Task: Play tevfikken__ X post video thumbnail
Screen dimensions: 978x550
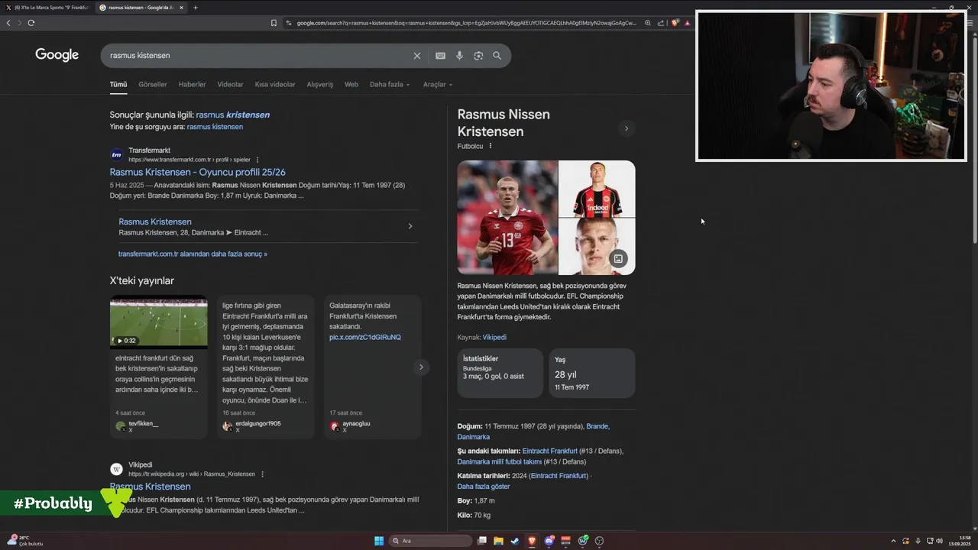Action: coord(158,322)
